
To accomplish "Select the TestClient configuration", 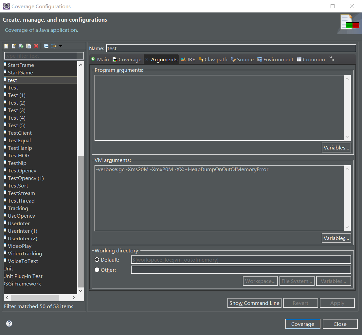I will 20,133.
